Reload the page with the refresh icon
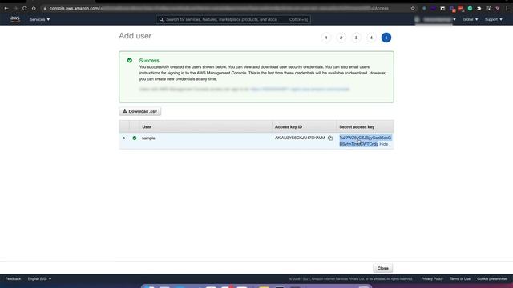Screen dimensions: 513x288 tap(25, 8)
